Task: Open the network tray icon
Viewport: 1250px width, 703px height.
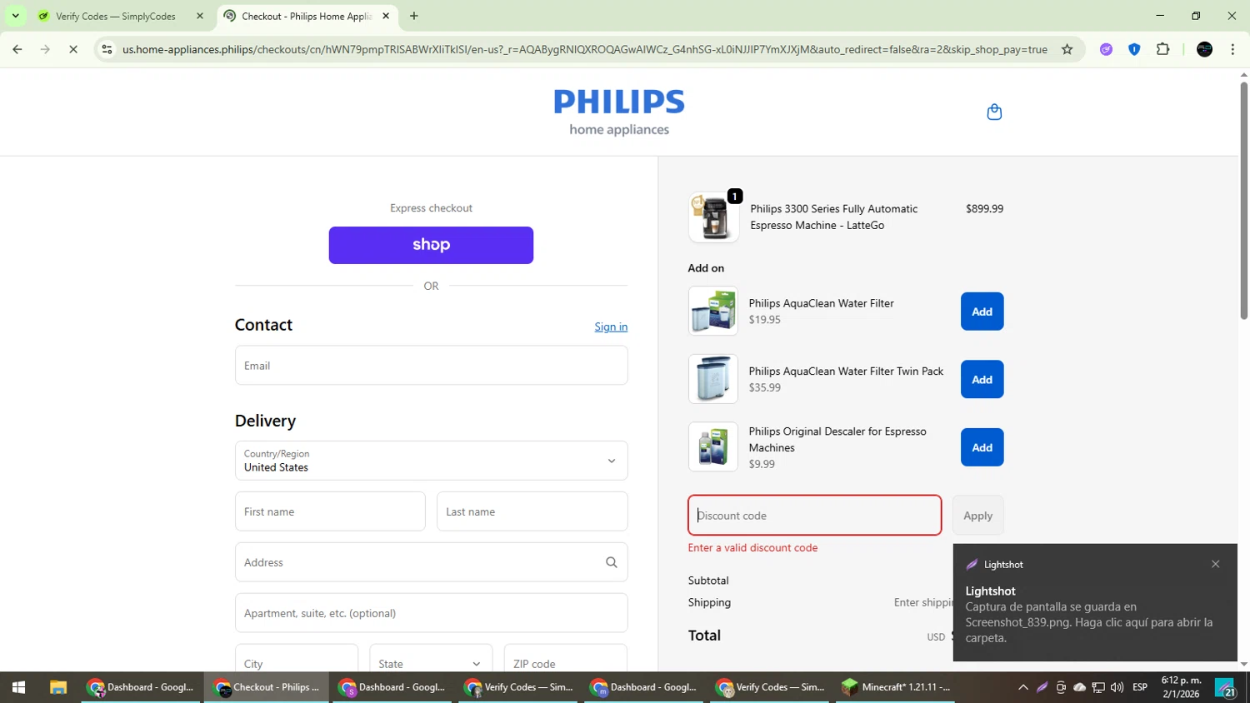Action: click(x=1098, y=687)
